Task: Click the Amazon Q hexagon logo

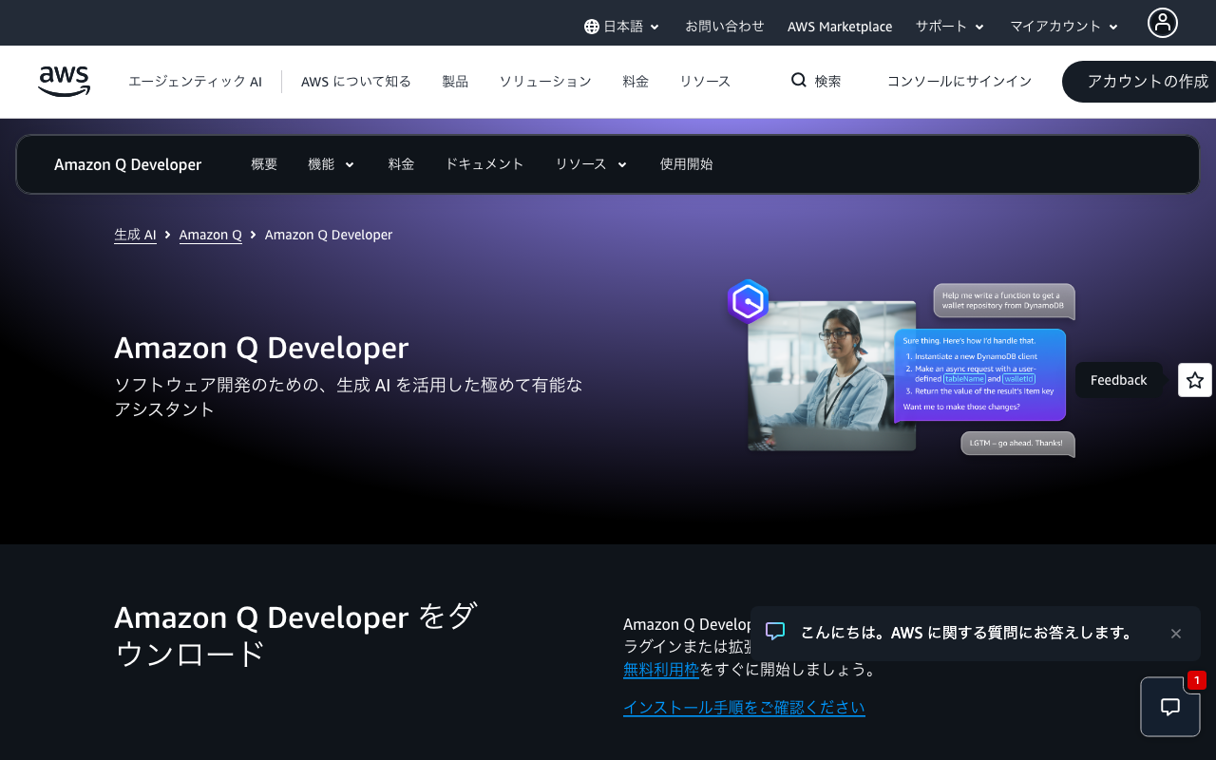Action: (x=749, y=302)
